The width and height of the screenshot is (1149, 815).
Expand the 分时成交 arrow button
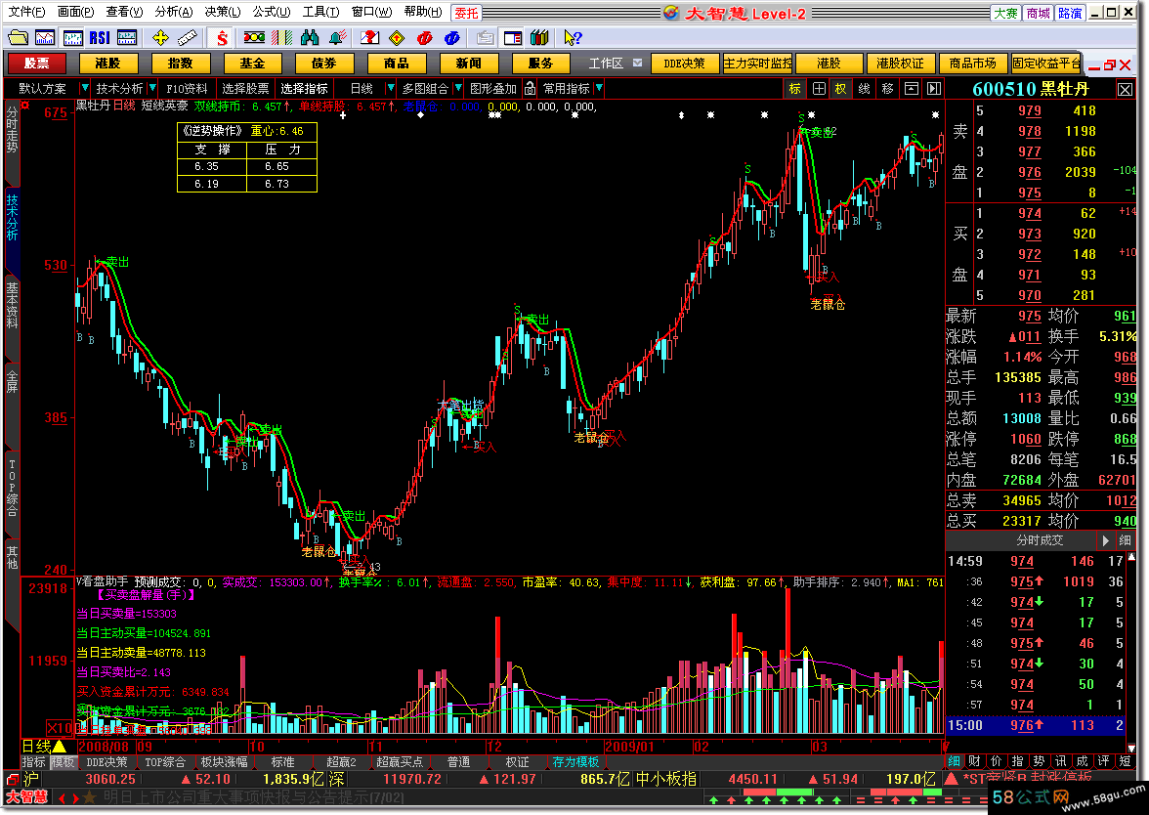(1106, 540)
